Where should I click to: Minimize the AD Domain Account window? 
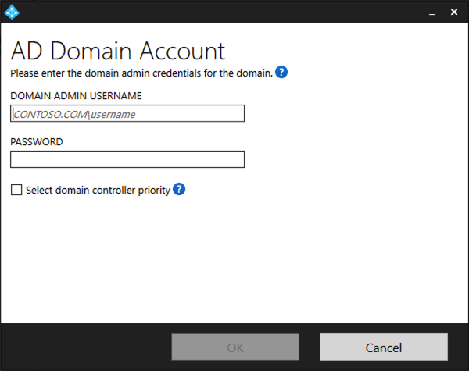point(432,12)
